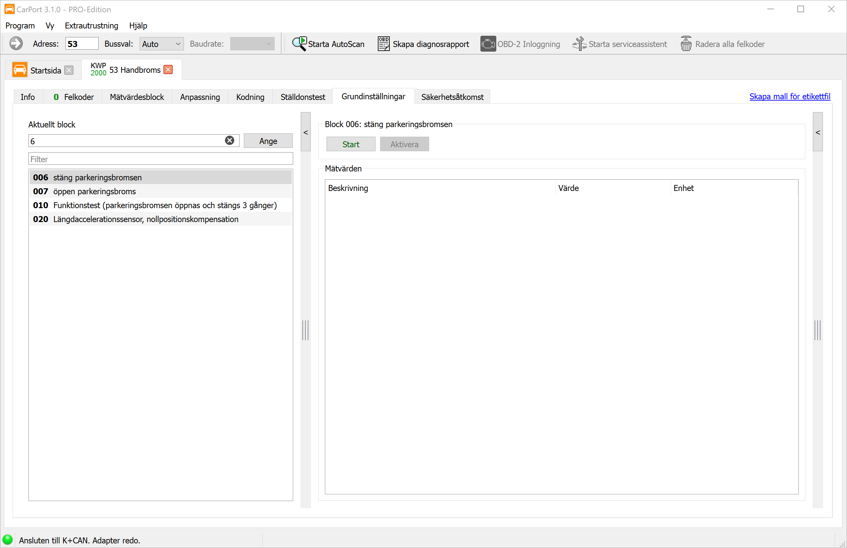Click the left splitter grip handle
Viewport: 847px width, 548px height.
tap(306, 330)
